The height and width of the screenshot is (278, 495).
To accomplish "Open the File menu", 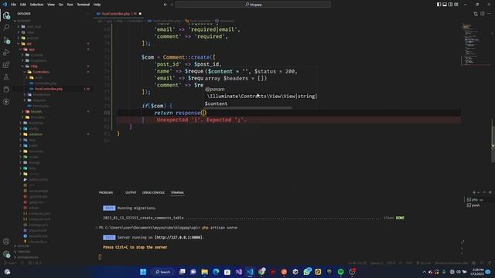I will [13, 5].
